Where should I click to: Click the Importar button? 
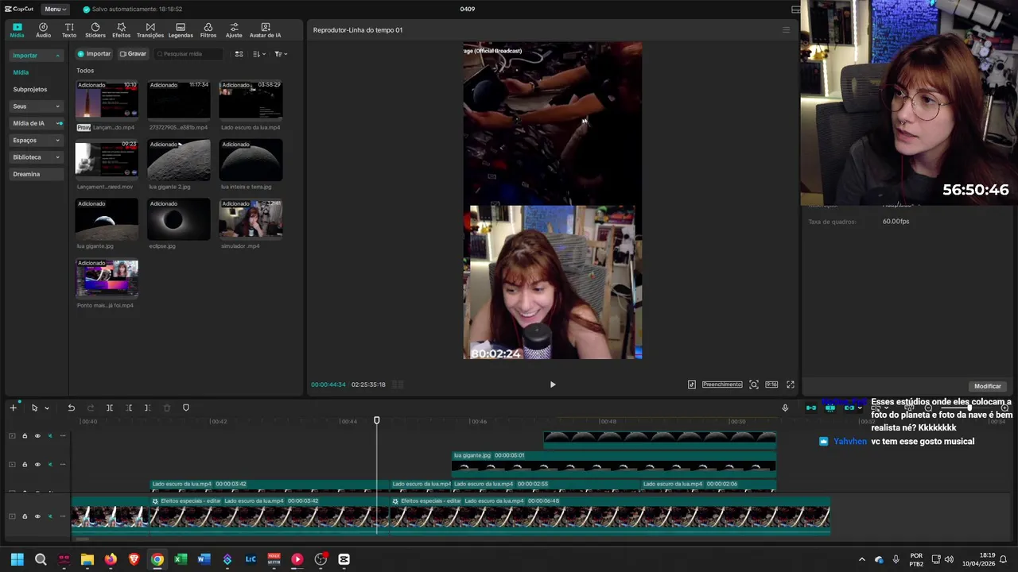pyautogui.click(x=94, y=54)
